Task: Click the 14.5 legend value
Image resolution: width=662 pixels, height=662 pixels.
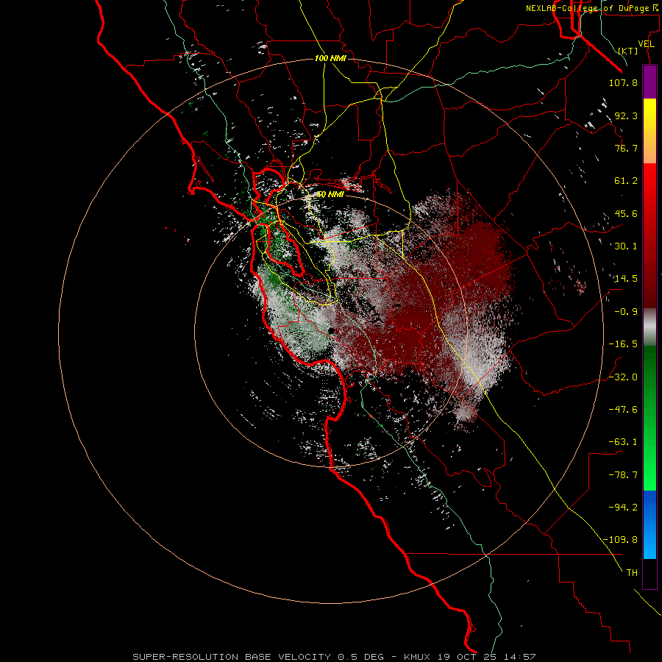Action: (x=626, y=279)
